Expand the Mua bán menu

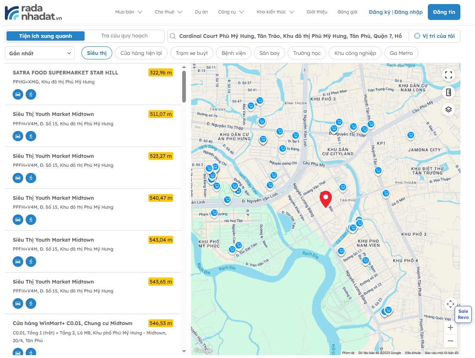129,12
